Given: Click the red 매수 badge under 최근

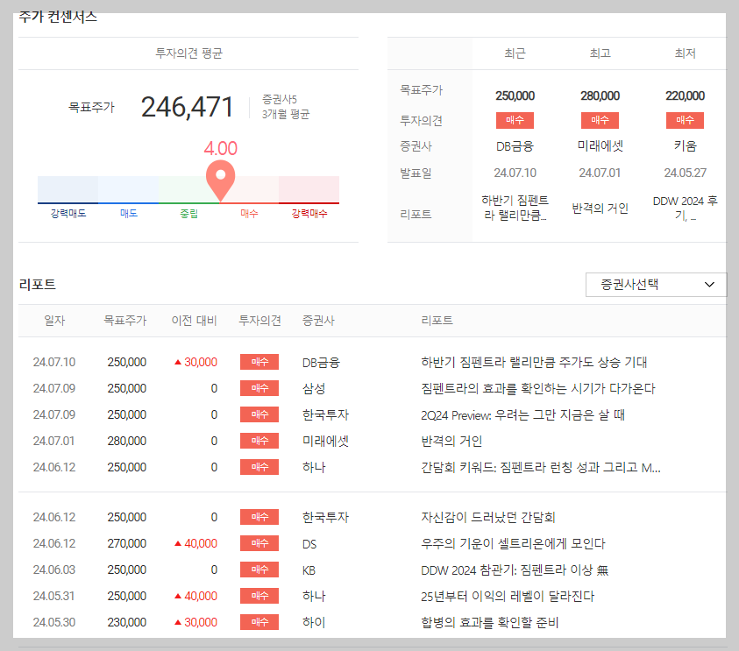Looking at the screenshot, I should (x=515, y=120).
